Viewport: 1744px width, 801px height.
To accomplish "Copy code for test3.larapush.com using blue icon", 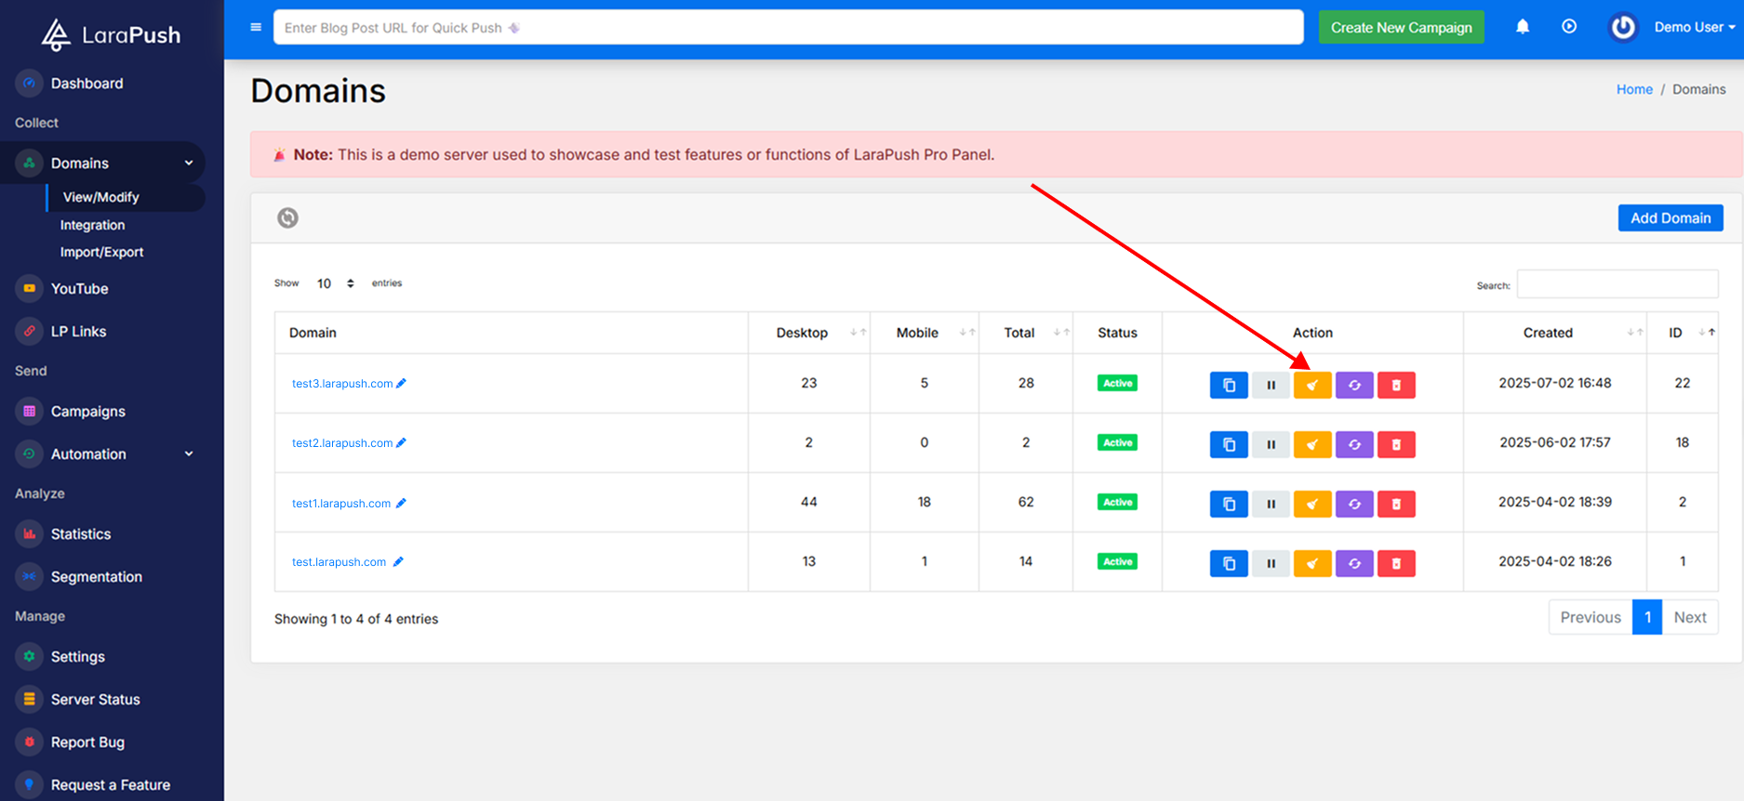I will click(x=1229, y=385).
